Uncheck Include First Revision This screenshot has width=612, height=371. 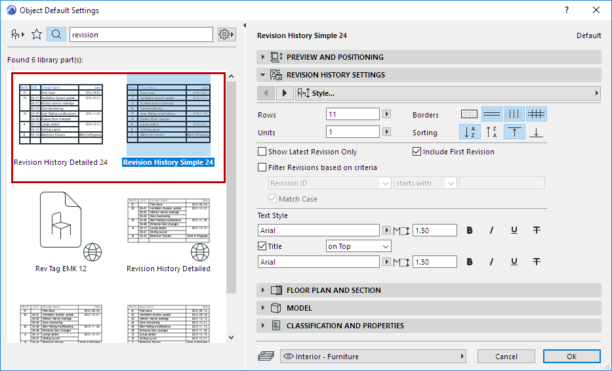417,152
